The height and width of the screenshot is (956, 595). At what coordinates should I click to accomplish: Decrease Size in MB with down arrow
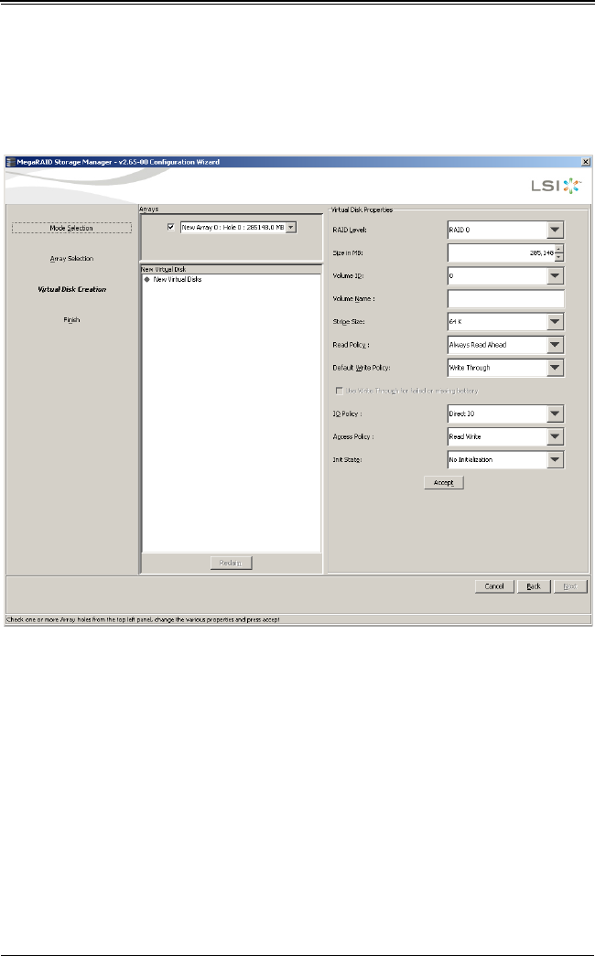pos(559,257)
